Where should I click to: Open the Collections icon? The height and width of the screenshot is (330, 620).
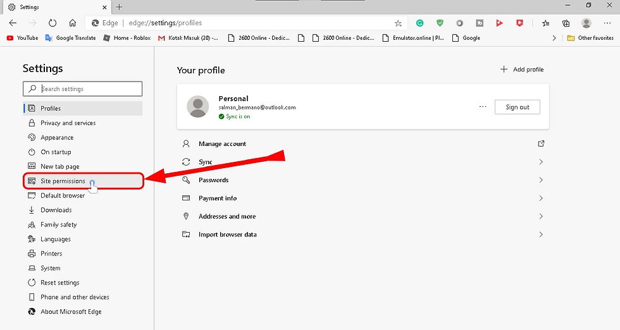pos(566,23)
